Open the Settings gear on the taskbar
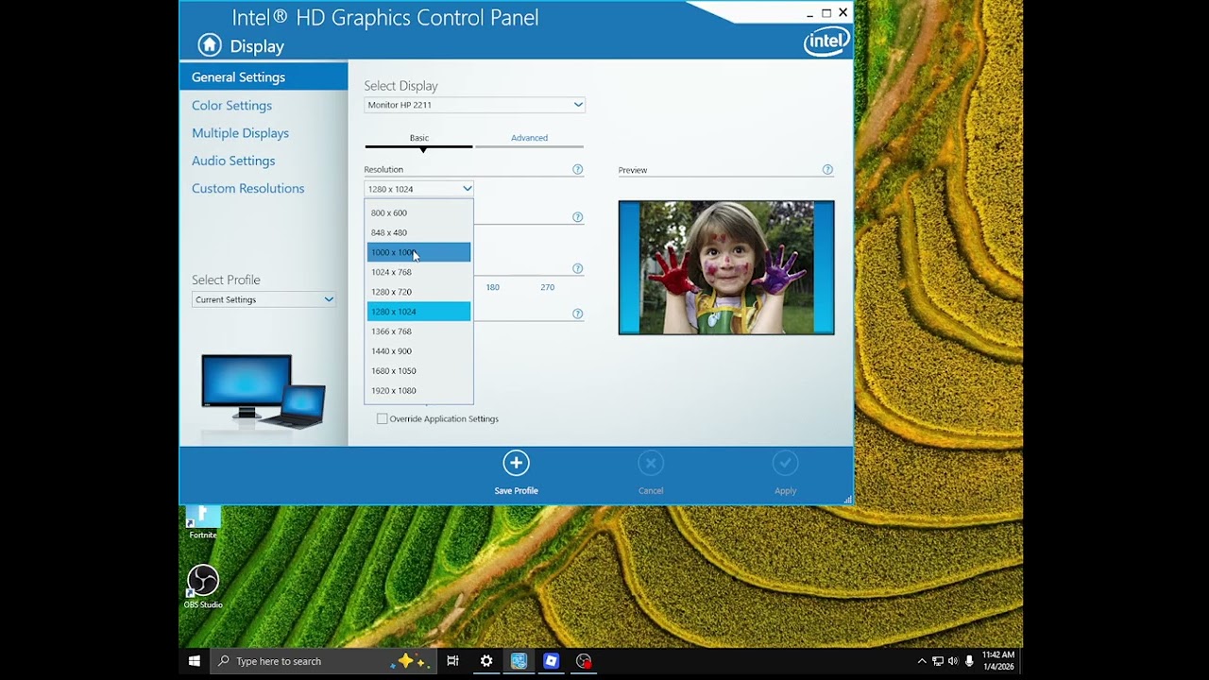The height and width of the screenshot is (680, 1209). tap(485, 661)
